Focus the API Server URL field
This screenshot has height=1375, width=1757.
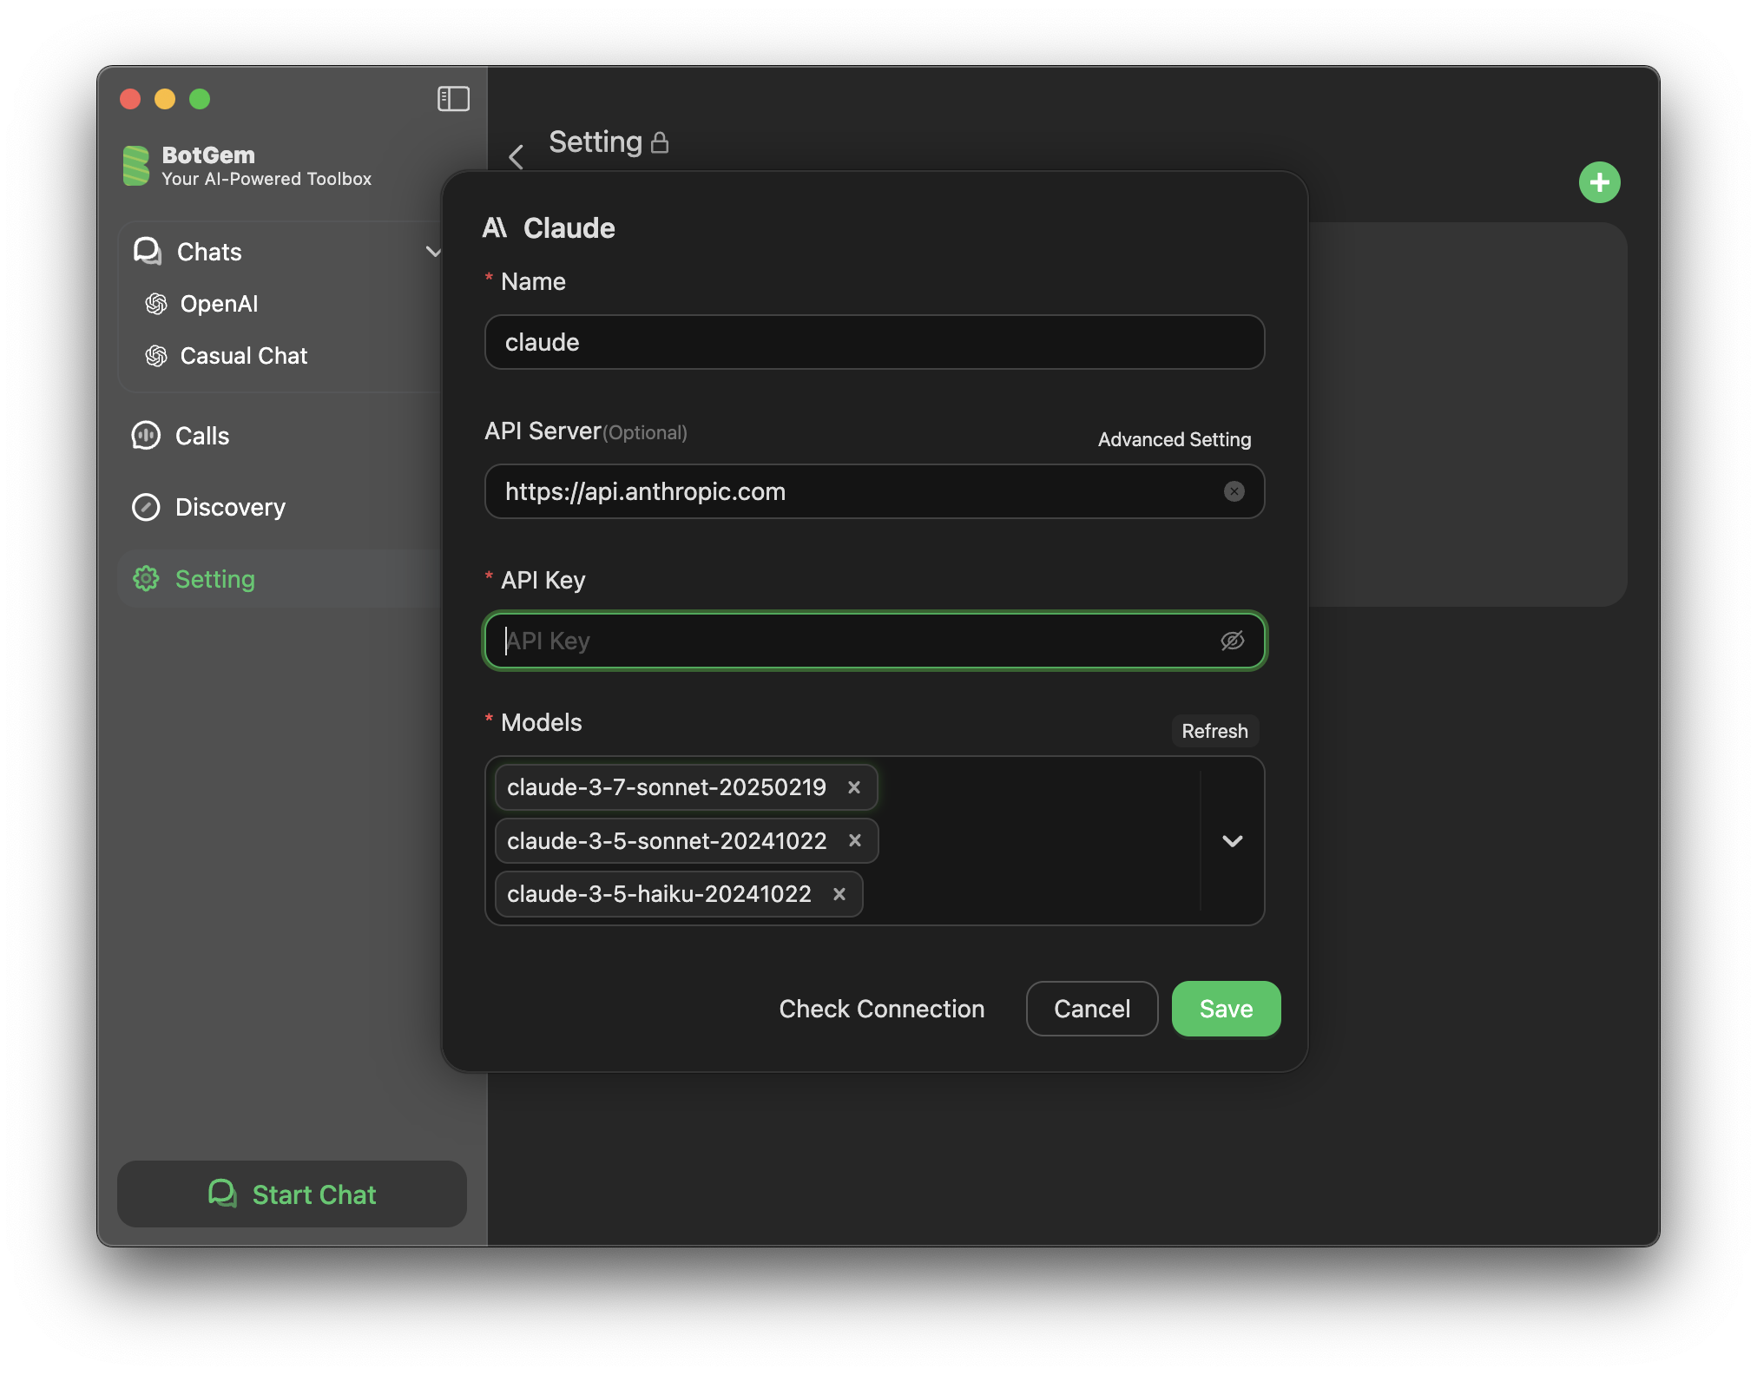874,491
